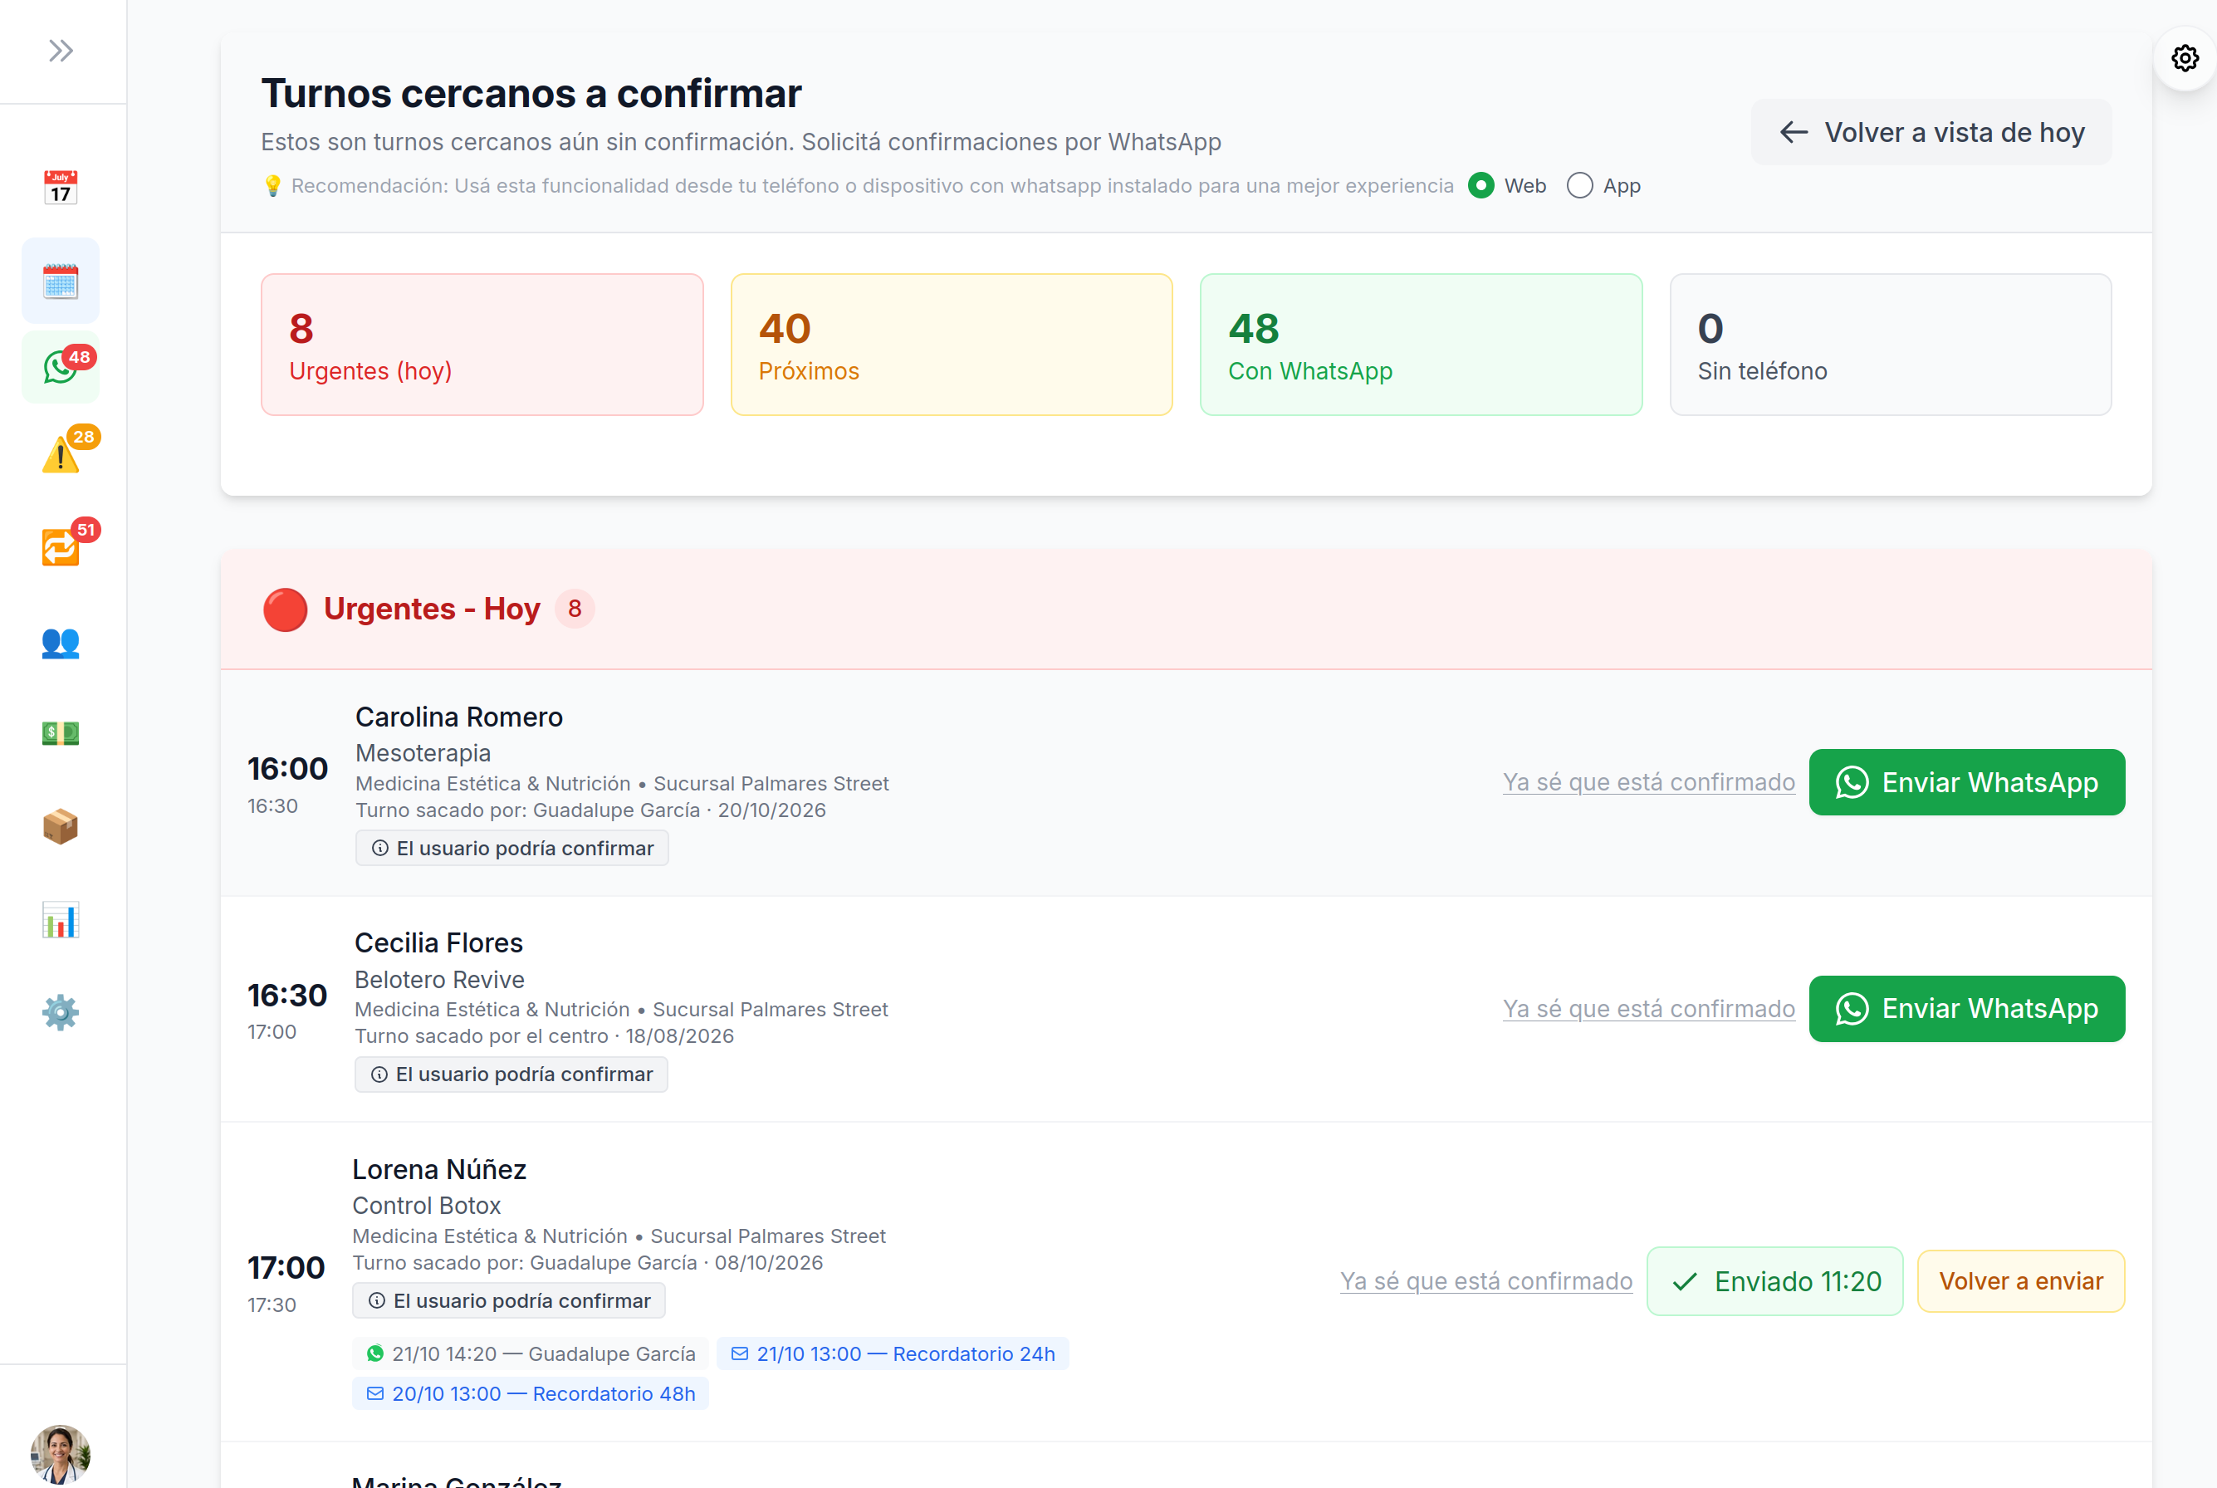Viewport: 2217px width, 1488px height.
Task: Click Cecilia Flores's 'El usuario podría confirmar' tag
Action: click(x=511, y=1074)
